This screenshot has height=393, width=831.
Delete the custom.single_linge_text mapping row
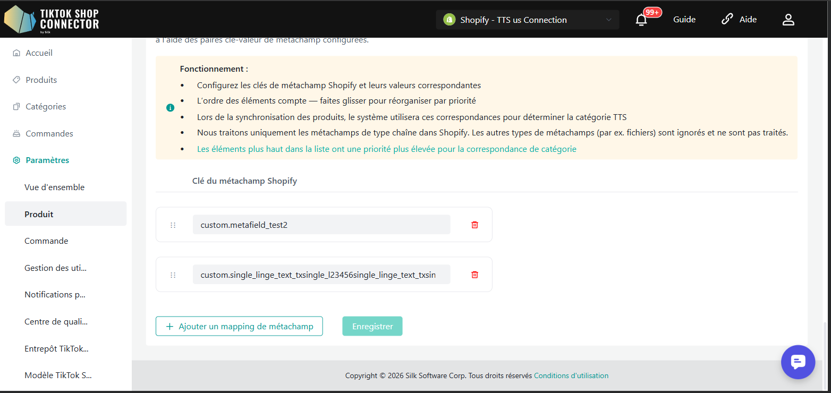click(x=474, y=275)
